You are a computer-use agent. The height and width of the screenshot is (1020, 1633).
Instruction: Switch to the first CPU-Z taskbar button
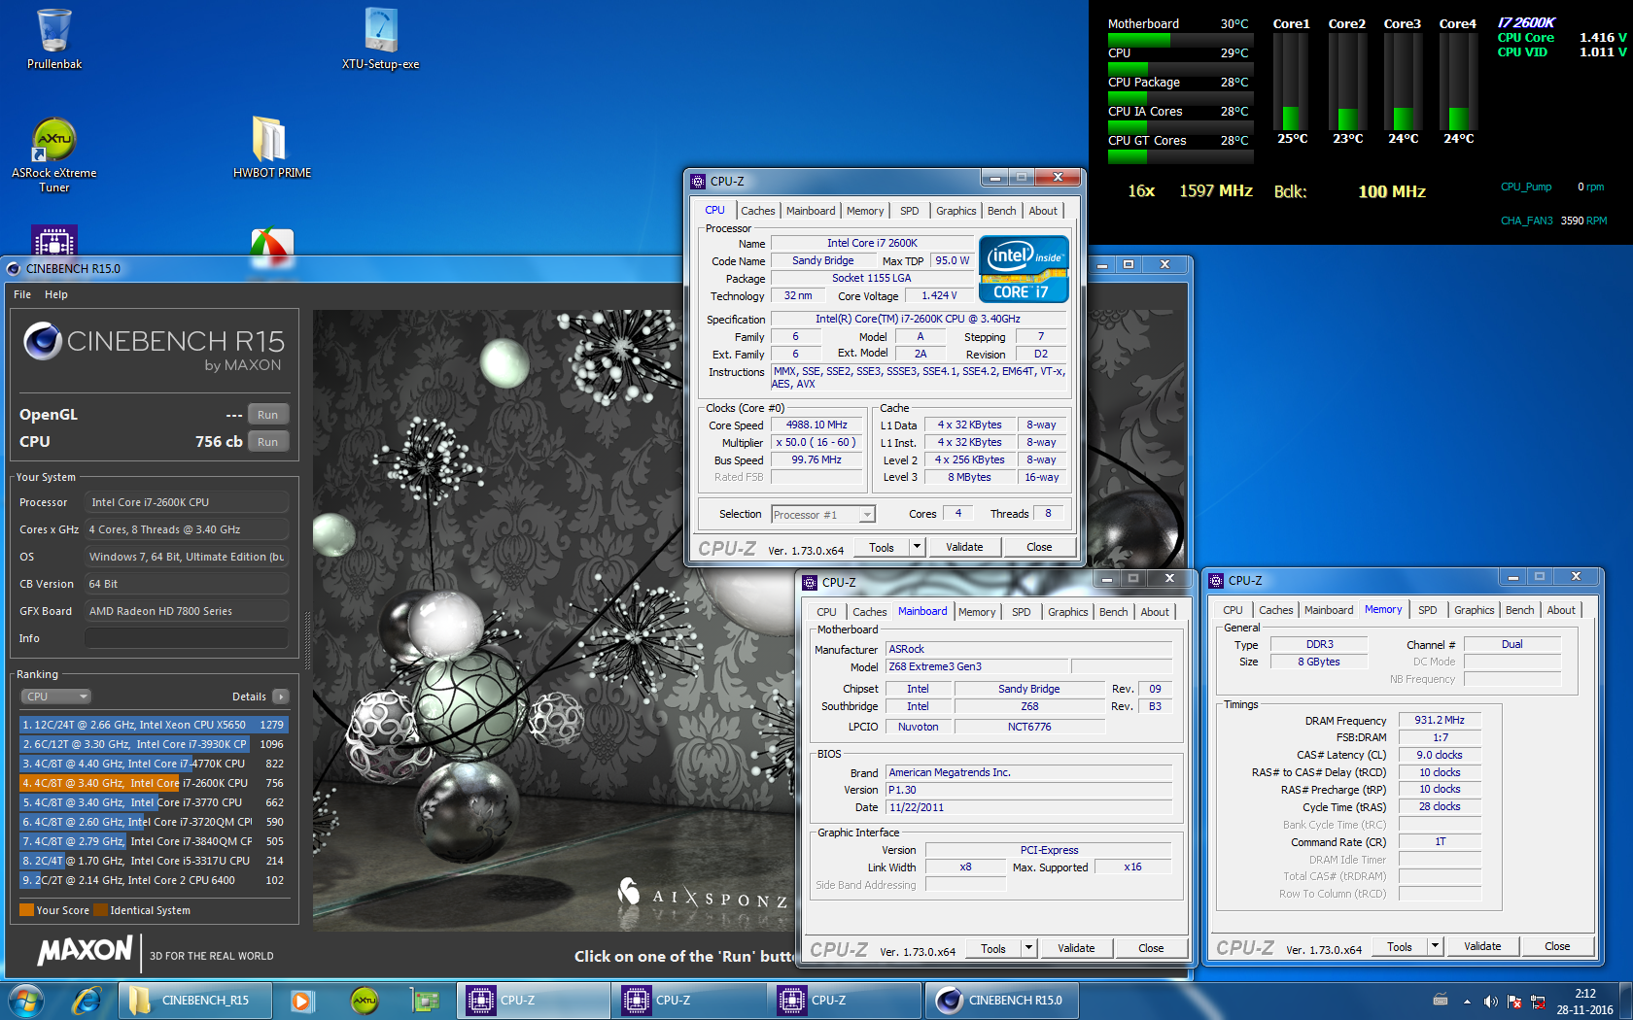click(533, 1000)
